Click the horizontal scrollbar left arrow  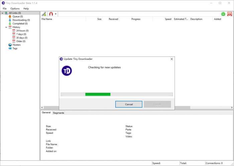[x=42, y=108]
